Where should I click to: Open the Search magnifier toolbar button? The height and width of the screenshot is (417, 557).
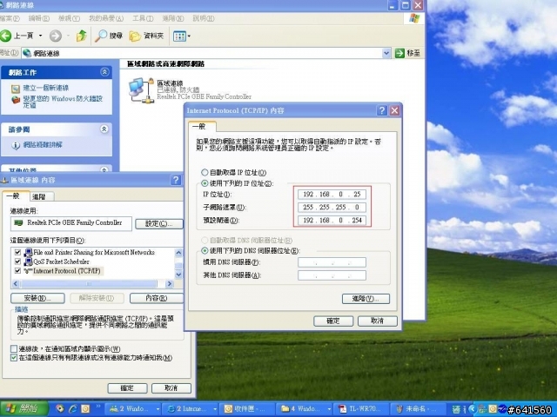[109, 36]
